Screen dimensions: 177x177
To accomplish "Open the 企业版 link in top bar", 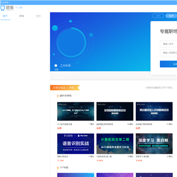I will 5,2.
